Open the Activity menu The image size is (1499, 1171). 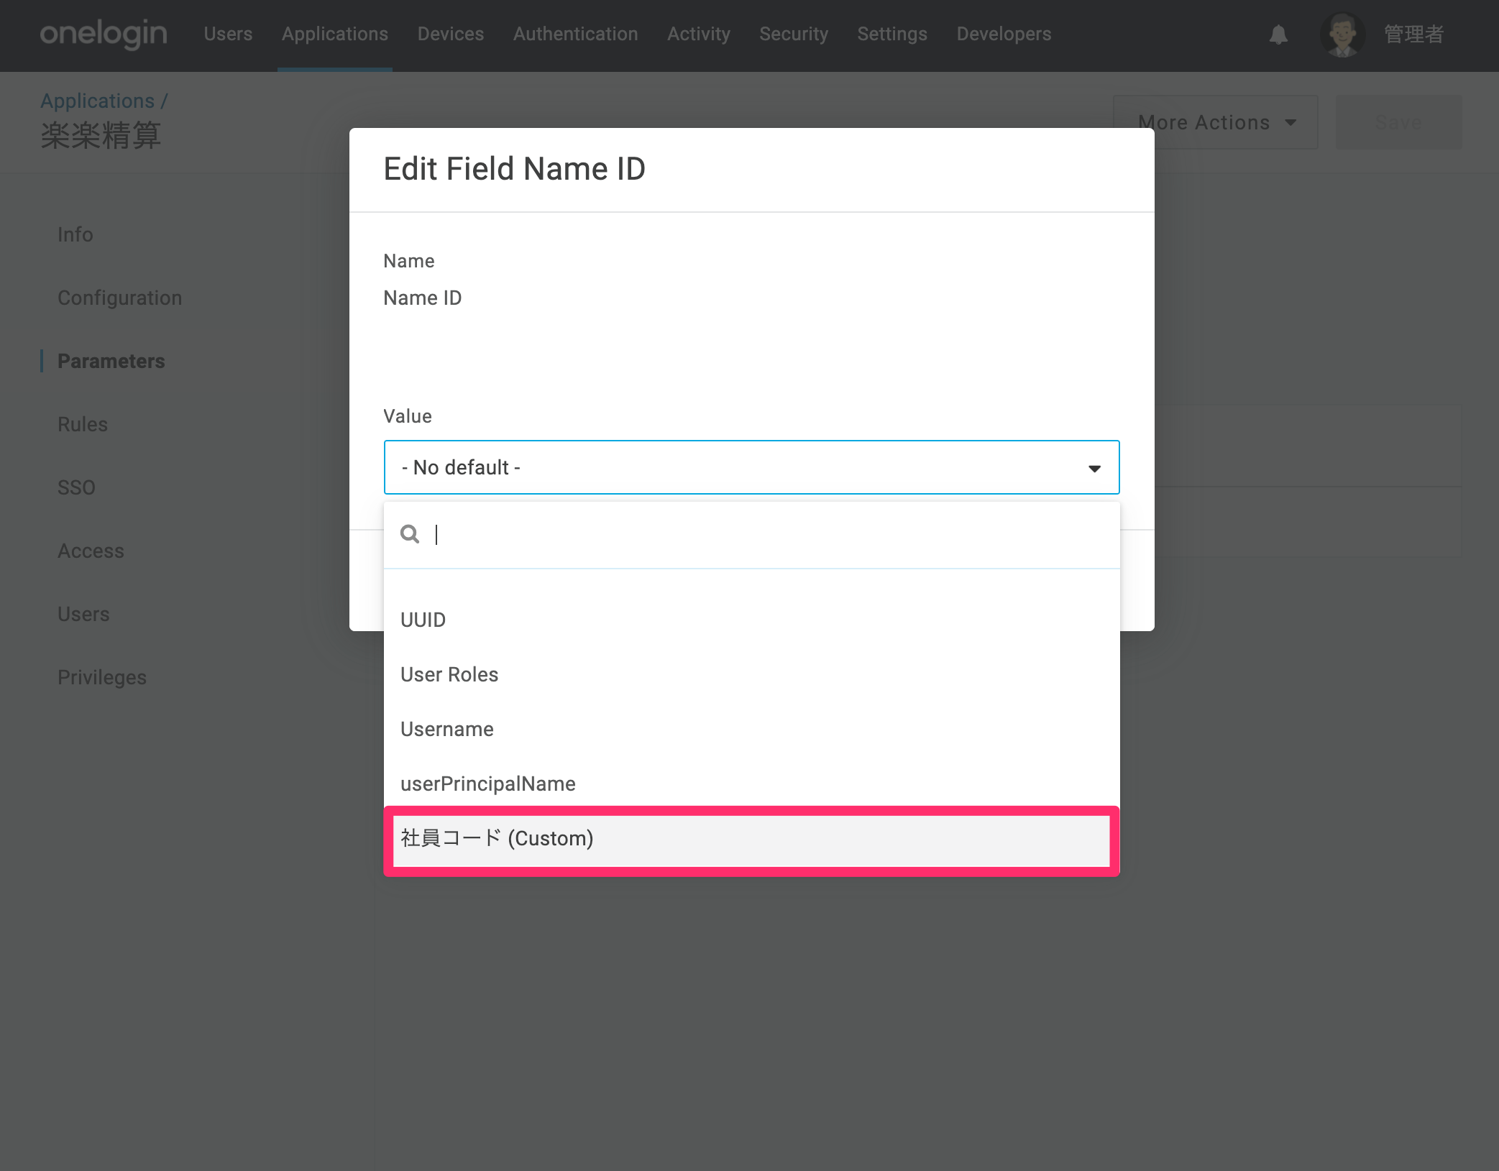[699, 34]
